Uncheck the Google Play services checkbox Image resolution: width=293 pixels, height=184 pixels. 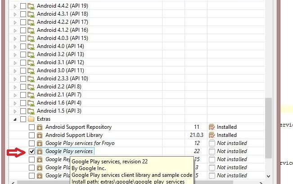coord(32,151)
